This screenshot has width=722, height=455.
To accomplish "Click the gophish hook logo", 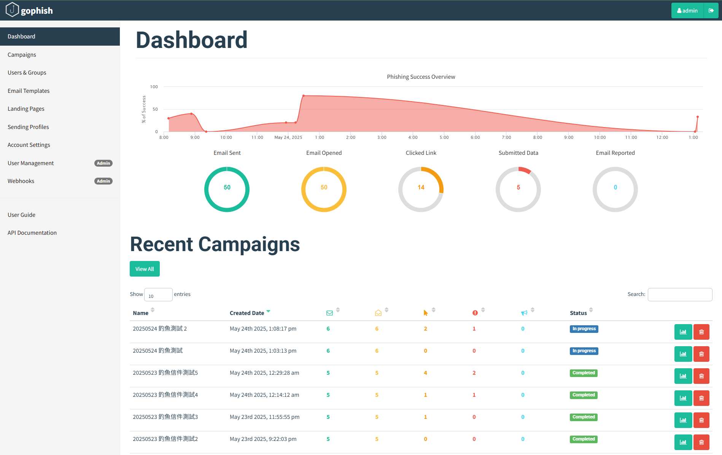I will click(x=12, y=10).
